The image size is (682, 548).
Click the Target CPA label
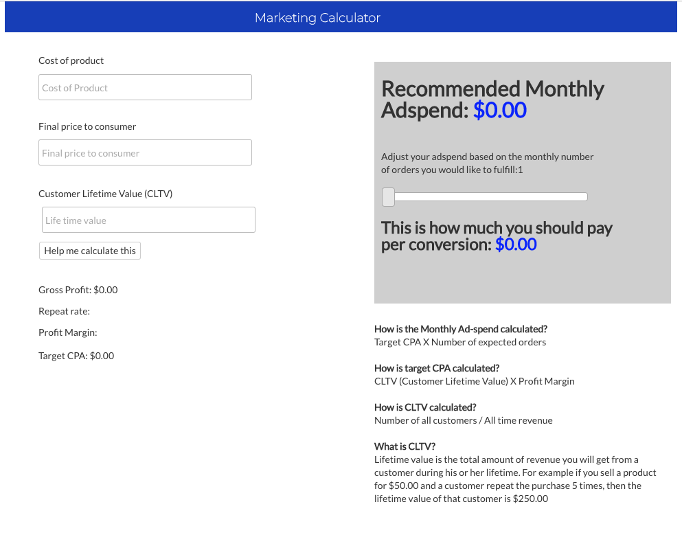(76, 355)
